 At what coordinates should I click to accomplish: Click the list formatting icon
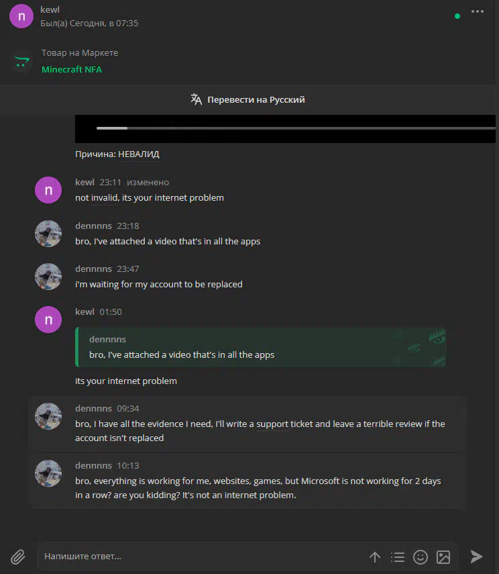pyautogui.click(x=397, y=557)
